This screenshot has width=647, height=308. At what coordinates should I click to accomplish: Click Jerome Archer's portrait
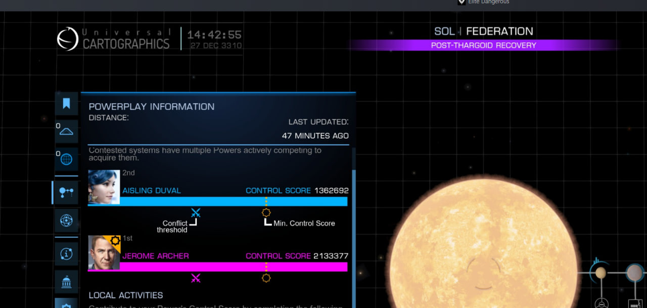[104, 252]
